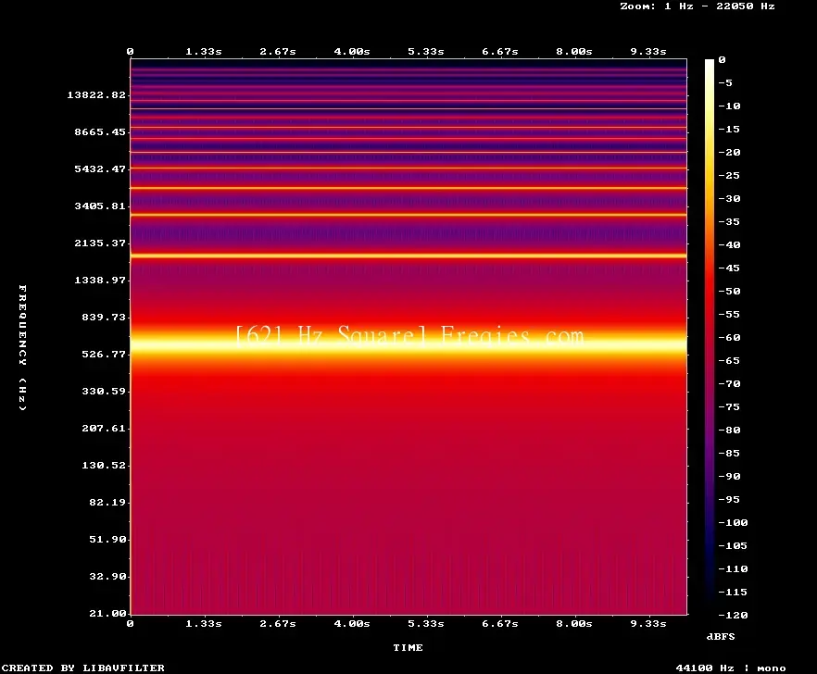Click the "-110" dBFS scale value
The width and height of the screenshot is (817, 674).
tap(733, 568)
